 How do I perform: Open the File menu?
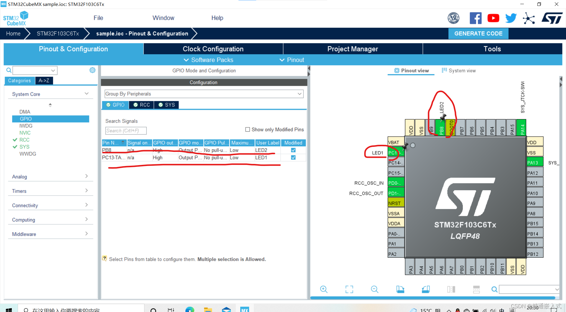pos(98,18)
